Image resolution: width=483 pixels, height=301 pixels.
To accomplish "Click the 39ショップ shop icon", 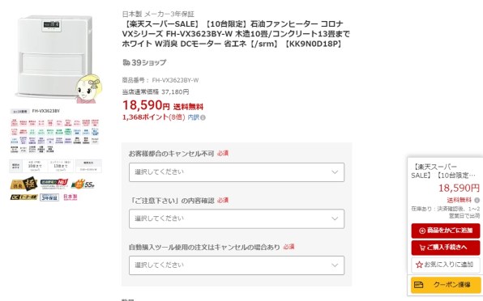I will (126, 63).
